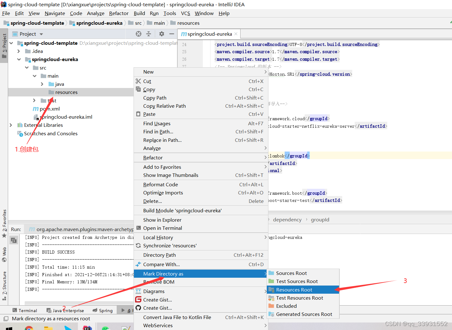Image resolution: width=452 pixels, height=330 pixels.
Task: Collapse the src folder
Action: (27, 68)
